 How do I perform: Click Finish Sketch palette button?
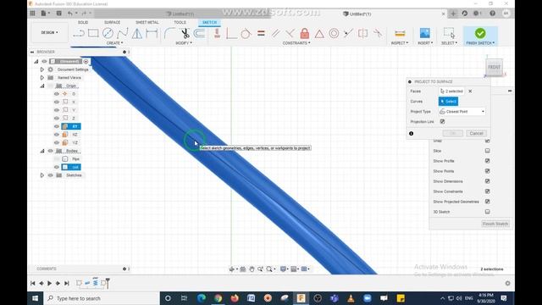click(x=495, y=224)
